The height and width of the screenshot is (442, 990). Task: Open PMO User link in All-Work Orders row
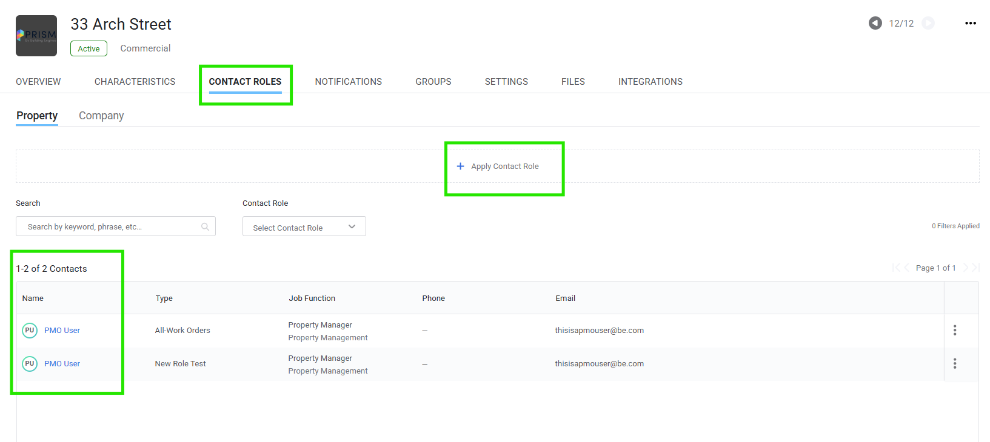tap(62, 330)
